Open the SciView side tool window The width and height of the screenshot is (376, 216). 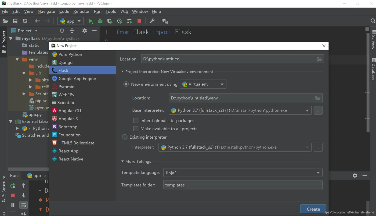373,39
